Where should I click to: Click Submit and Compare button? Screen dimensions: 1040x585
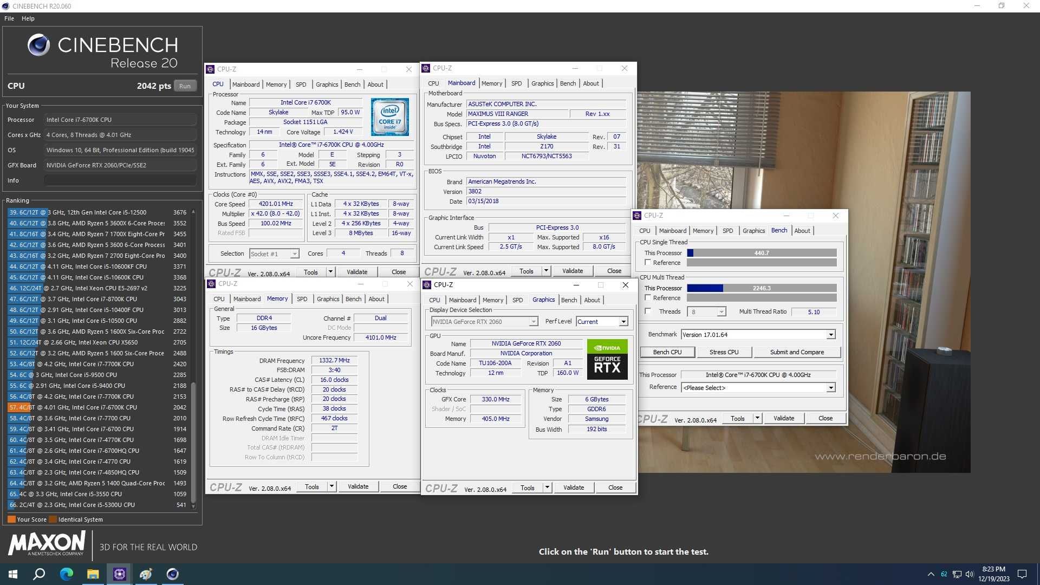(797, 352)
